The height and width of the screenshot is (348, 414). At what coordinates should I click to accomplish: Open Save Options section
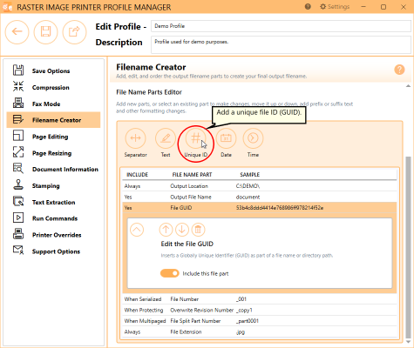point(53,70)
